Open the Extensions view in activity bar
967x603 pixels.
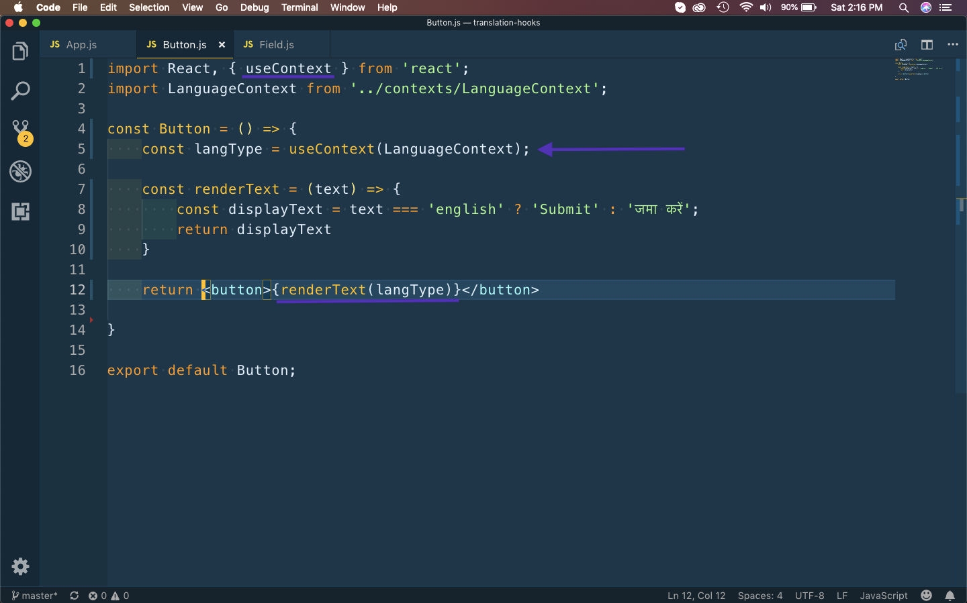coord(20,212)
